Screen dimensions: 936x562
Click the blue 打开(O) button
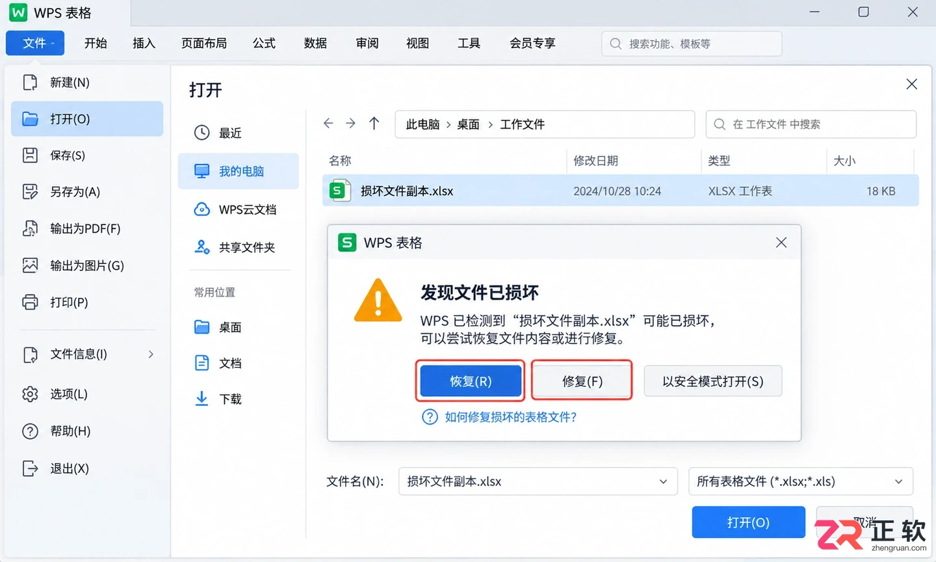click(748, 522)
